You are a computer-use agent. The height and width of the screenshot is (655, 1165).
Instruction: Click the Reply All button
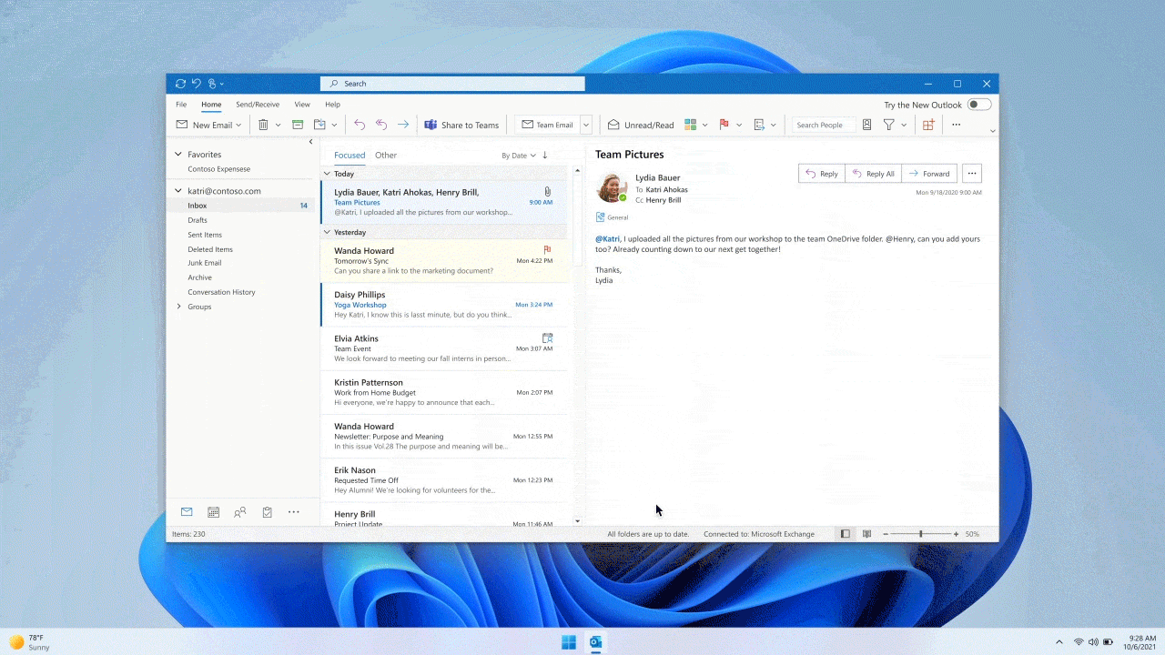coord(874,174)
